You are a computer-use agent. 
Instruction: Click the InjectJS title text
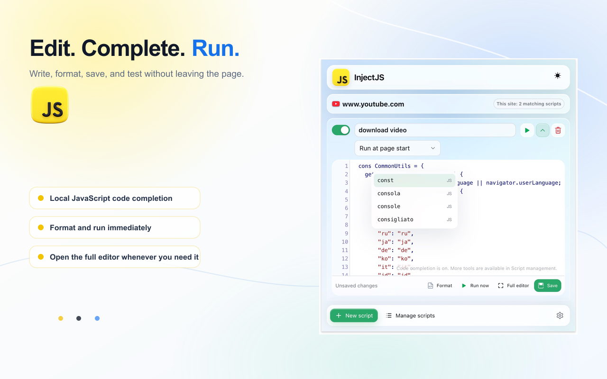tap(369, 78)
